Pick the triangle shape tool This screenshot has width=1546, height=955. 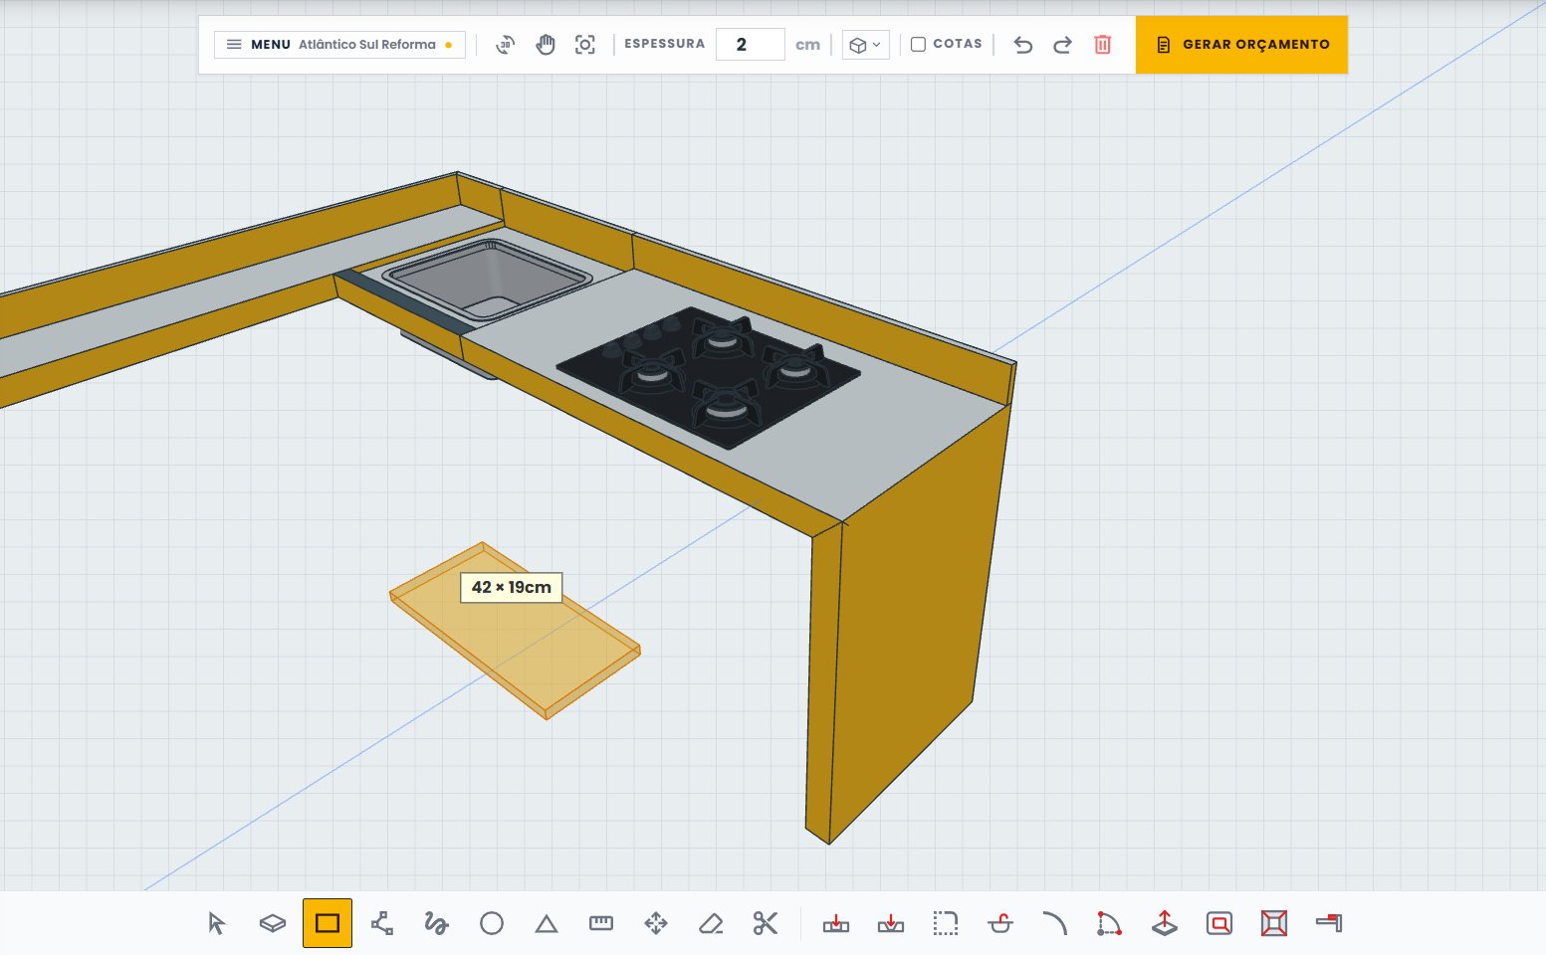(547, 923)
